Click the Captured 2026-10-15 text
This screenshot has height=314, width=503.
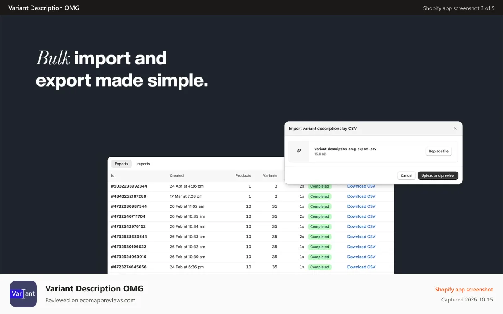click(x=467, y=300)
